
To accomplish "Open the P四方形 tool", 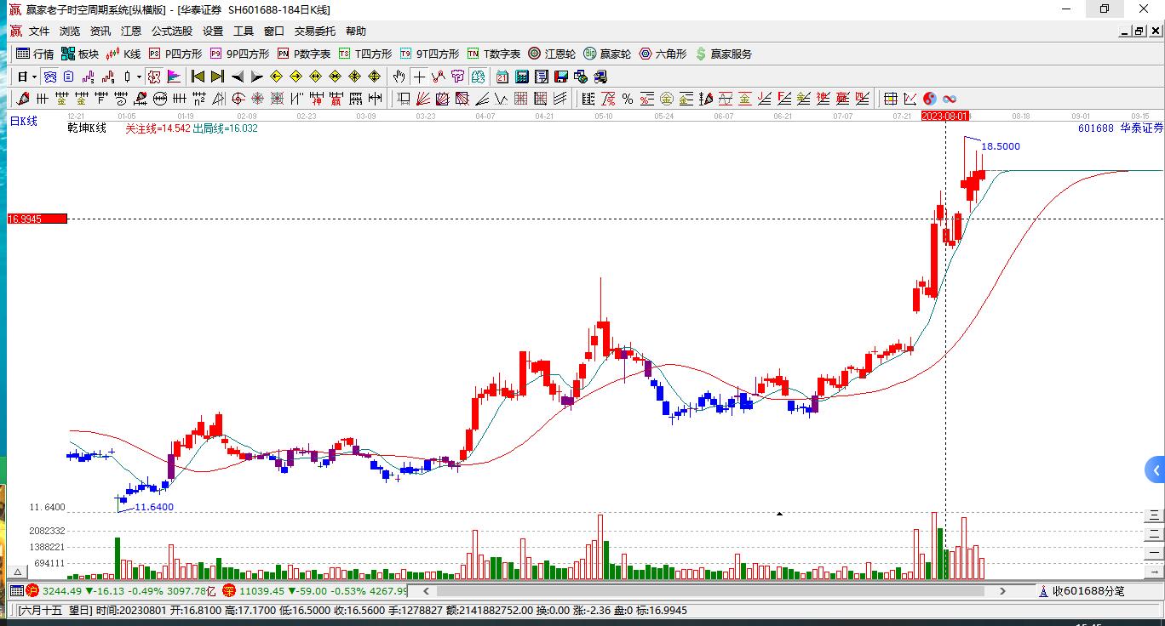I will [x=175, y=54].
